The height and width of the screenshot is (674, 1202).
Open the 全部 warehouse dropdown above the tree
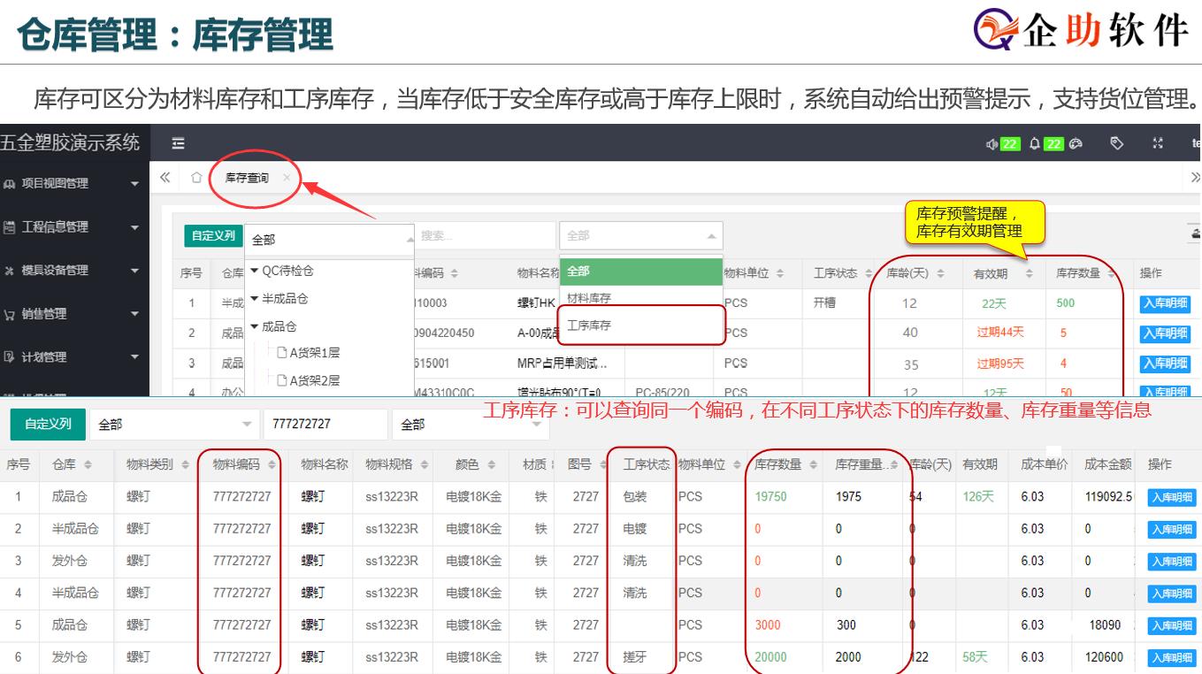tap(330, 240)
